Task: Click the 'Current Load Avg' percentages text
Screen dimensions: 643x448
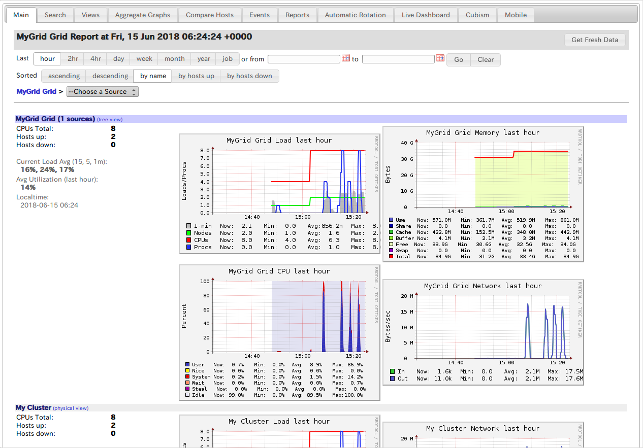Action: pyautogui.click(x=48, y=170)
